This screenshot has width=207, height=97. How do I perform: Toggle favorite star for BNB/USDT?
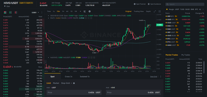pyautogui.click(x=166, y=29)
